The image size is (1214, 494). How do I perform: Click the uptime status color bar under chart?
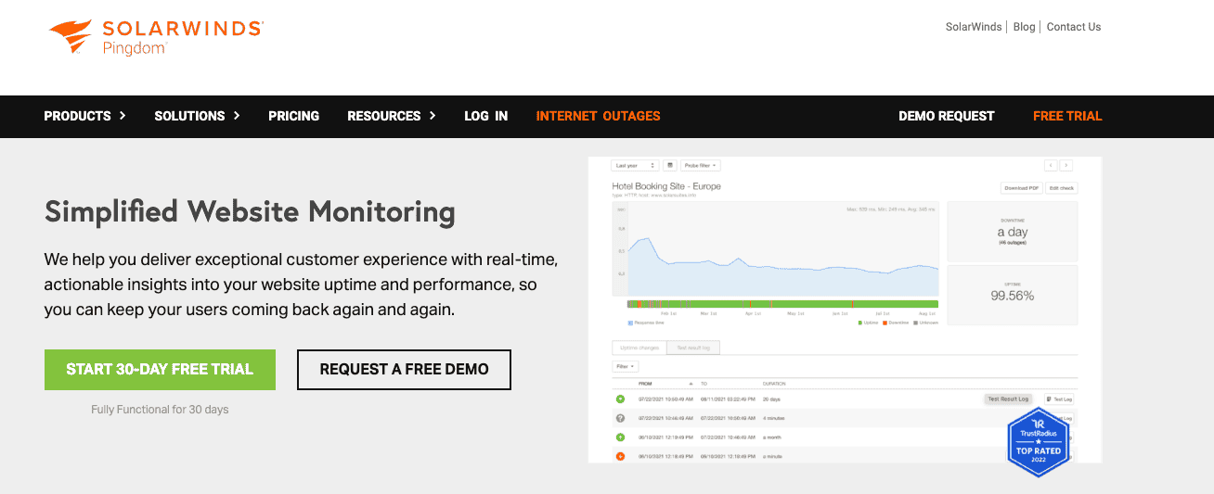[783, 304]
